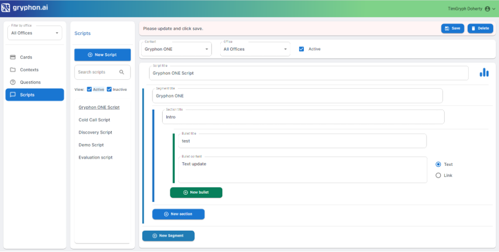The image size is (499, 252).
Task: Click the floppy disk icon on Save
Action: click(447, 28)
